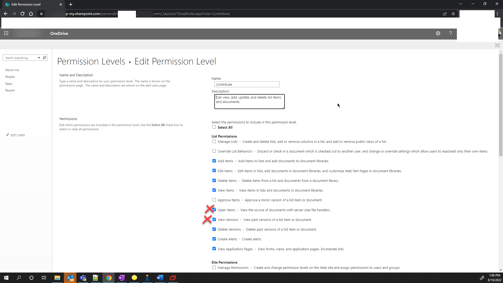Viewport: 503px width, 283px height.
Task: Open OneNote from taskbar
Action: [x=122, y=278]
